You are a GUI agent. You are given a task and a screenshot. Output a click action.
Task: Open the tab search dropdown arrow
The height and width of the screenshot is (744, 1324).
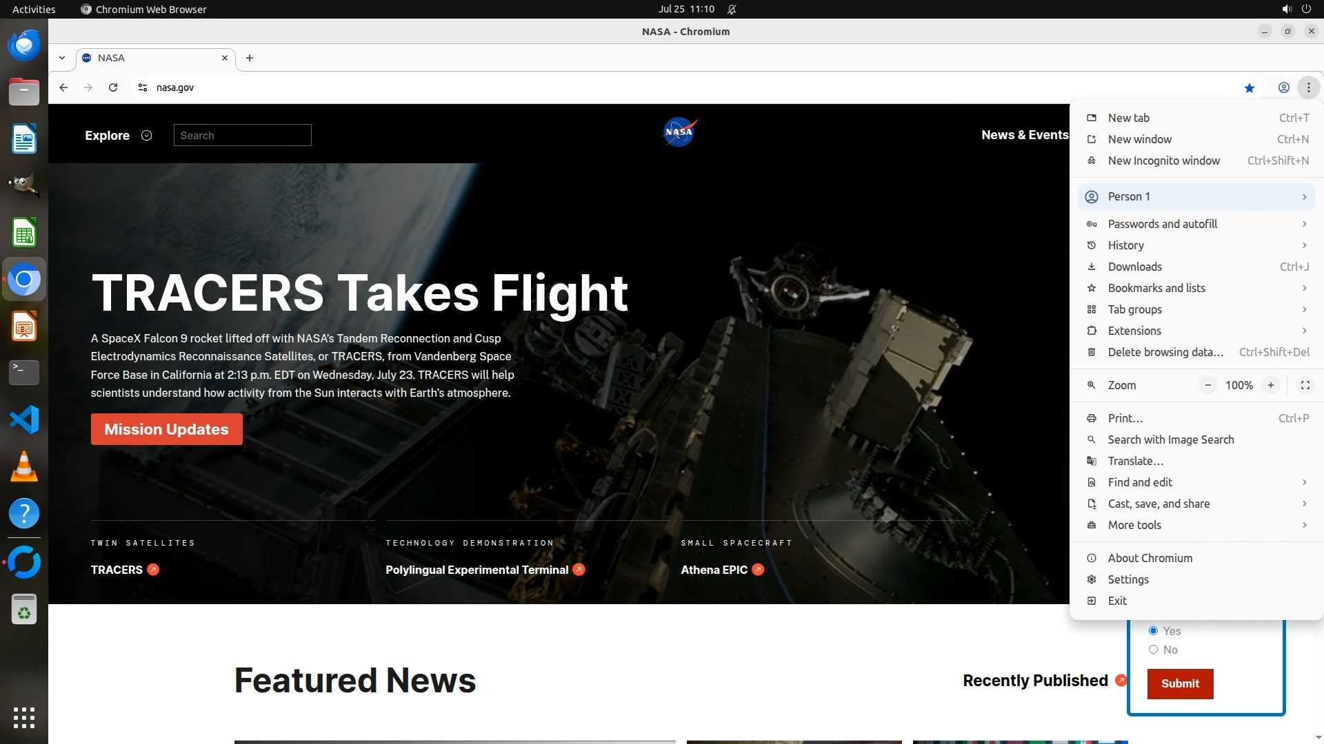[x=62, y=58]
